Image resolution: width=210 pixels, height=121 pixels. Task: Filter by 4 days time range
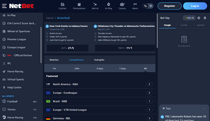pyautogui.click(x=100, y=68)
